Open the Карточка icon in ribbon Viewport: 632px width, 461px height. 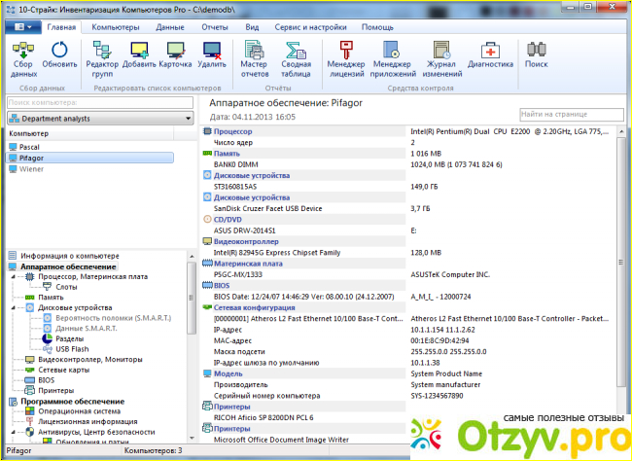[176, 56]
